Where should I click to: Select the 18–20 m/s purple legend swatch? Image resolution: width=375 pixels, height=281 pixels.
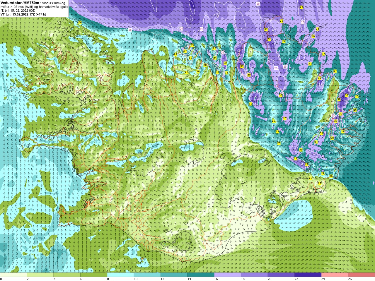254,275
